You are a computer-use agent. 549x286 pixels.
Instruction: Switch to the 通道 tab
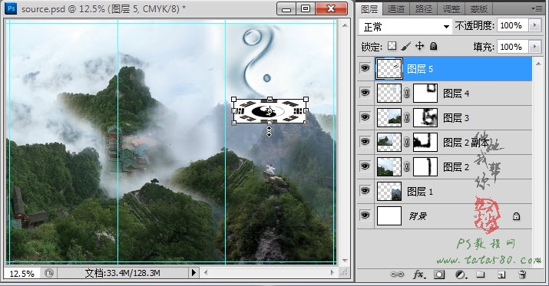coord(396,8)
